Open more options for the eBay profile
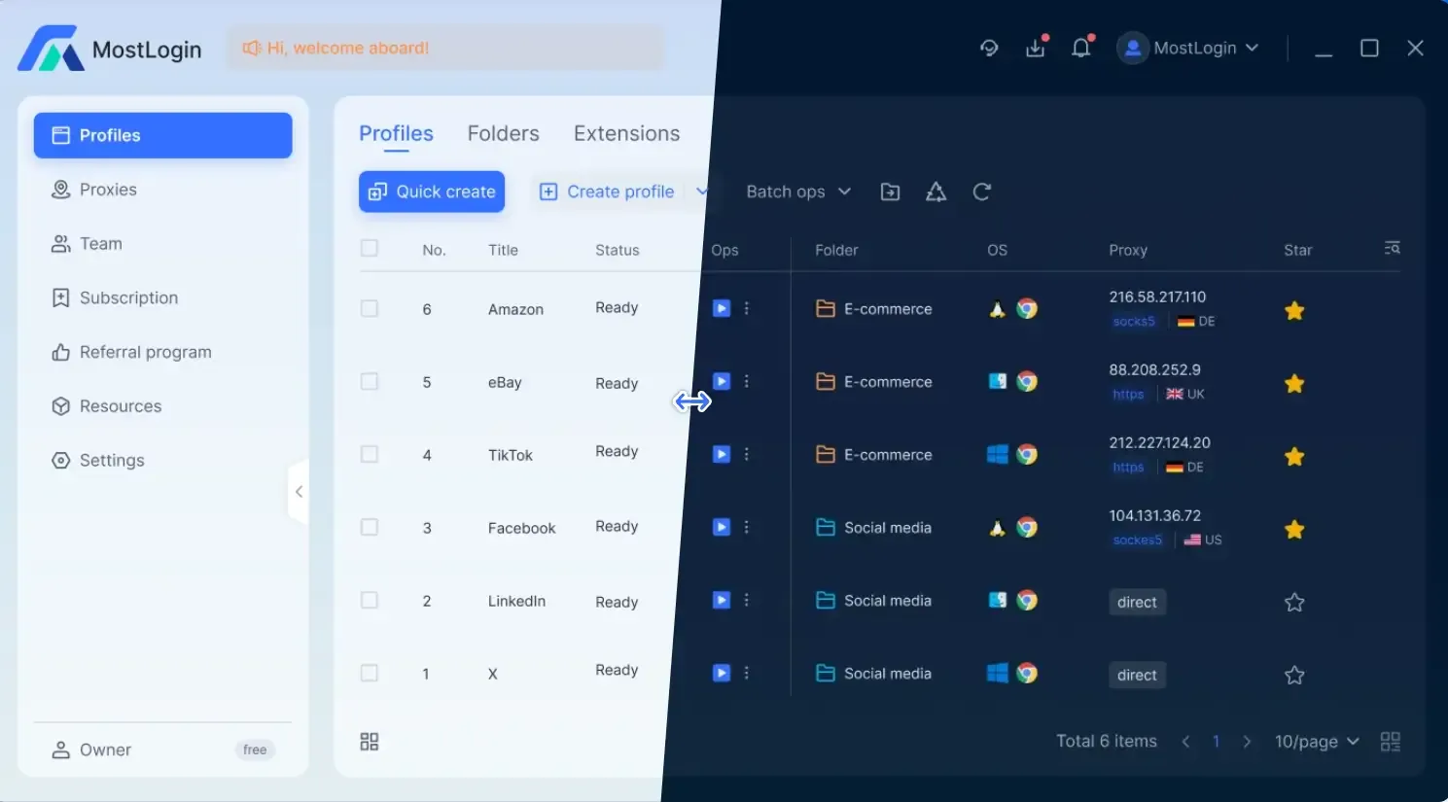The height and width of the screenshot is (802, 1448). tap(747, 381)
